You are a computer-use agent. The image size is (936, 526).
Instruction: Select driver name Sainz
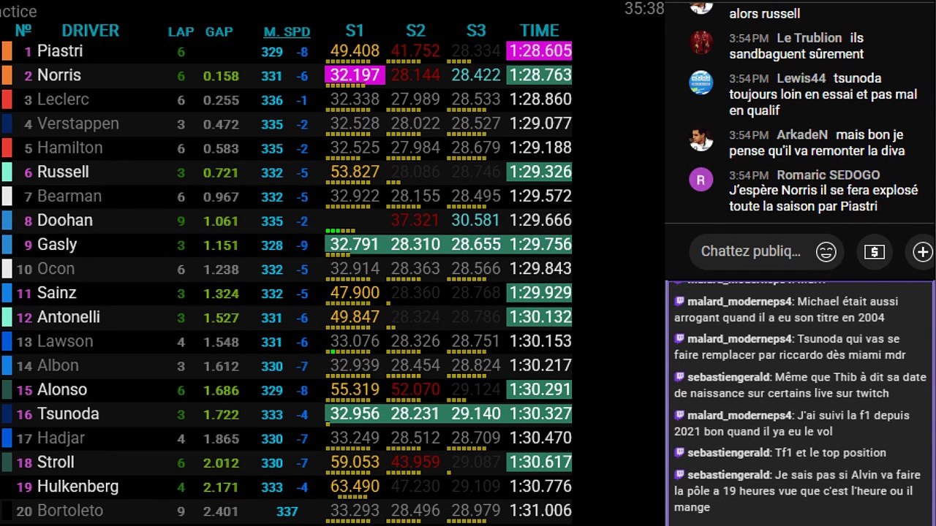[x=57, y=292]
